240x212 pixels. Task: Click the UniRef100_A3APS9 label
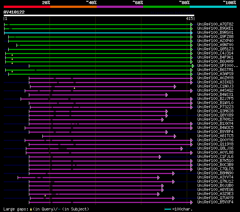point(215,74)
